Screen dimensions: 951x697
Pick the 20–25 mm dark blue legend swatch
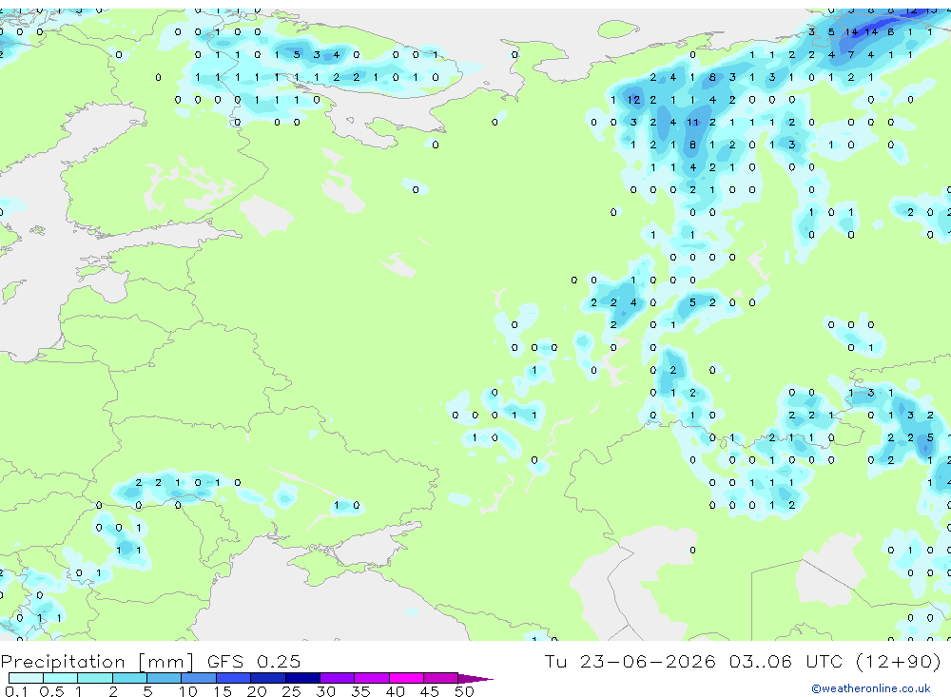click(x=267, y=678)
